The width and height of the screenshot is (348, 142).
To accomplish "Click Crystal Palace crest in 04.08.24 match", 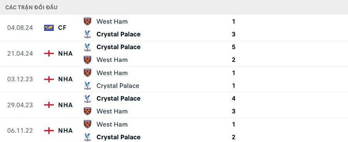I will tap(87, 34).
